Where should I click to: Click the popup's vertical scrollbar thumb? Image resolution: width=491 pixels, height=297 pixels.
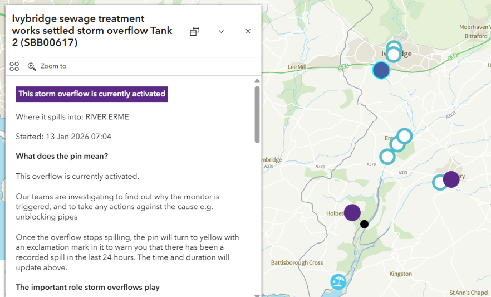point(257,114)
